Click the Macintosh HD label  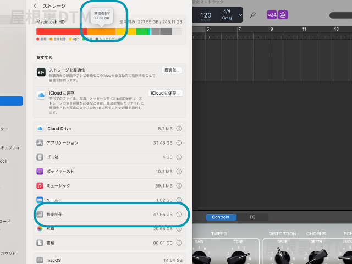click(x=51, y=22)
